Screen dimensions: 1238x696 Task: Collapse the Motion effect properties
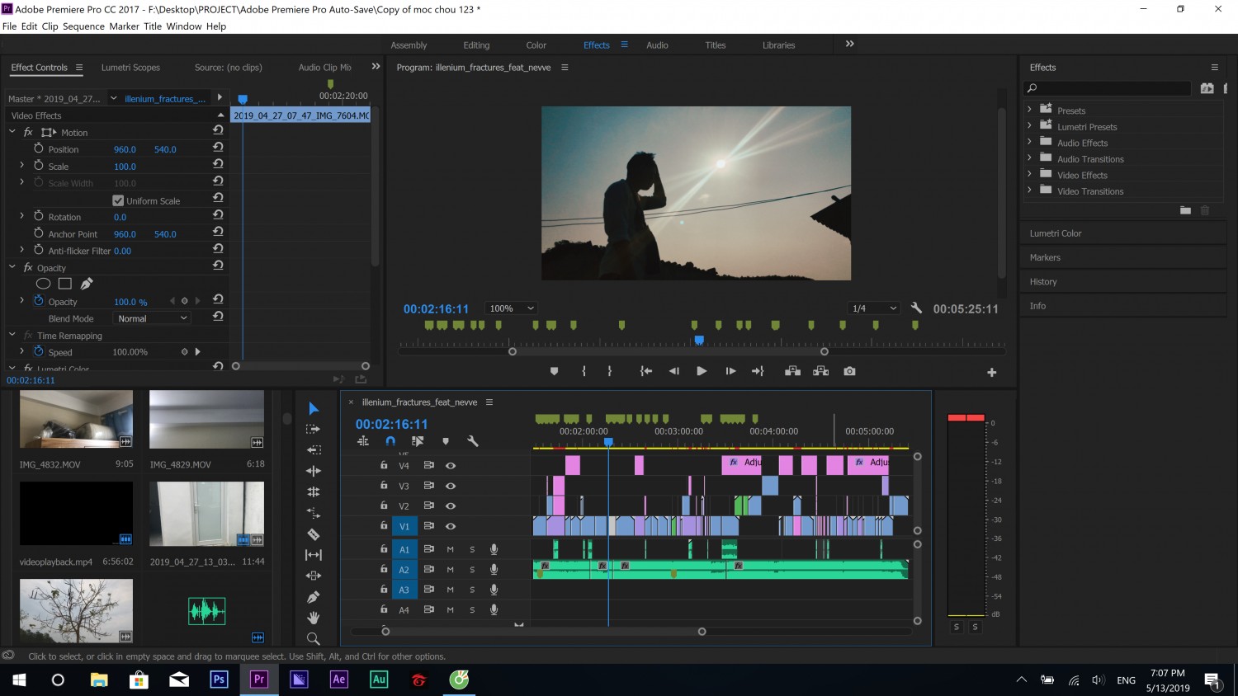point(12,132)
